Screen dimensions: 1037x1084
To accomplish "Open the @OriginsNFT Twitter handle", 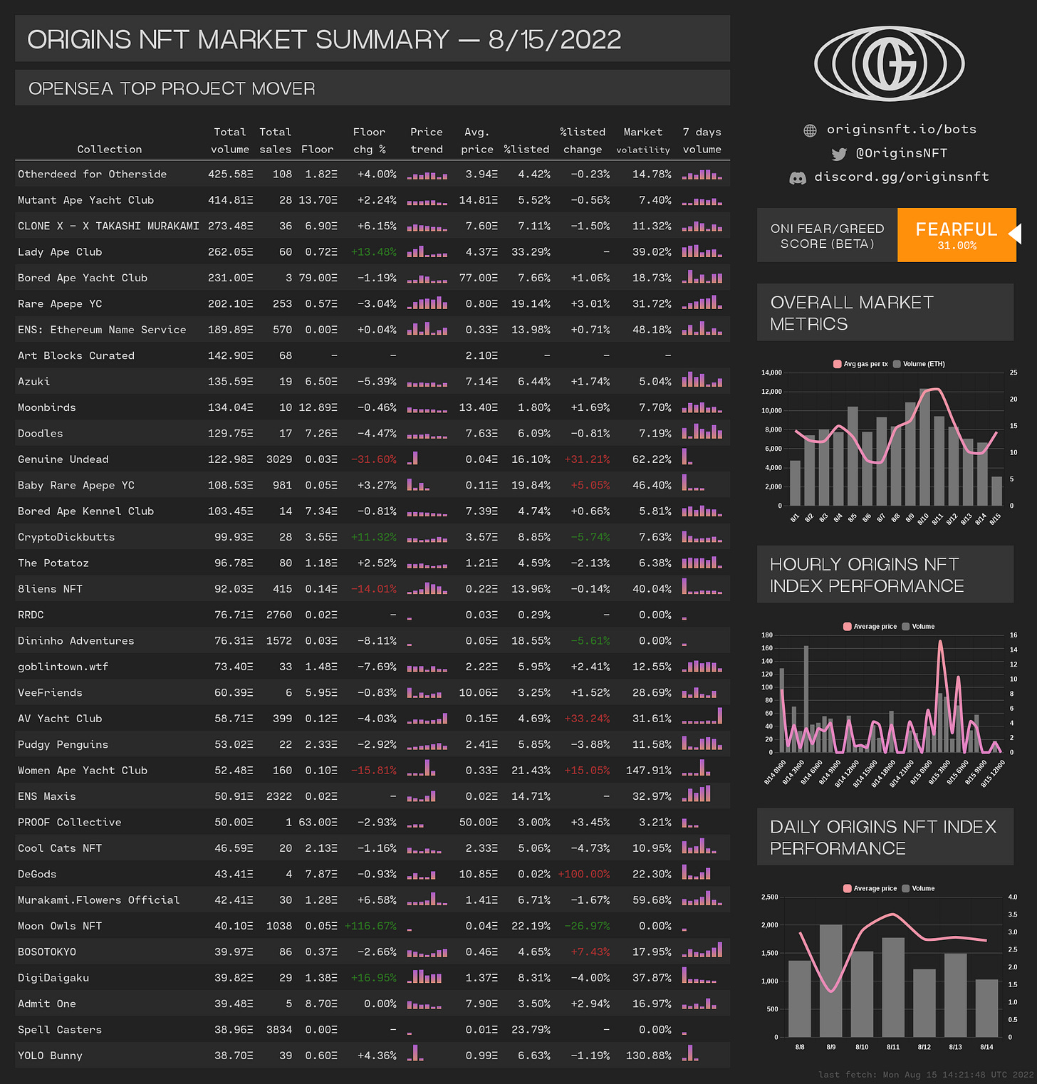I will click(901, 153).
